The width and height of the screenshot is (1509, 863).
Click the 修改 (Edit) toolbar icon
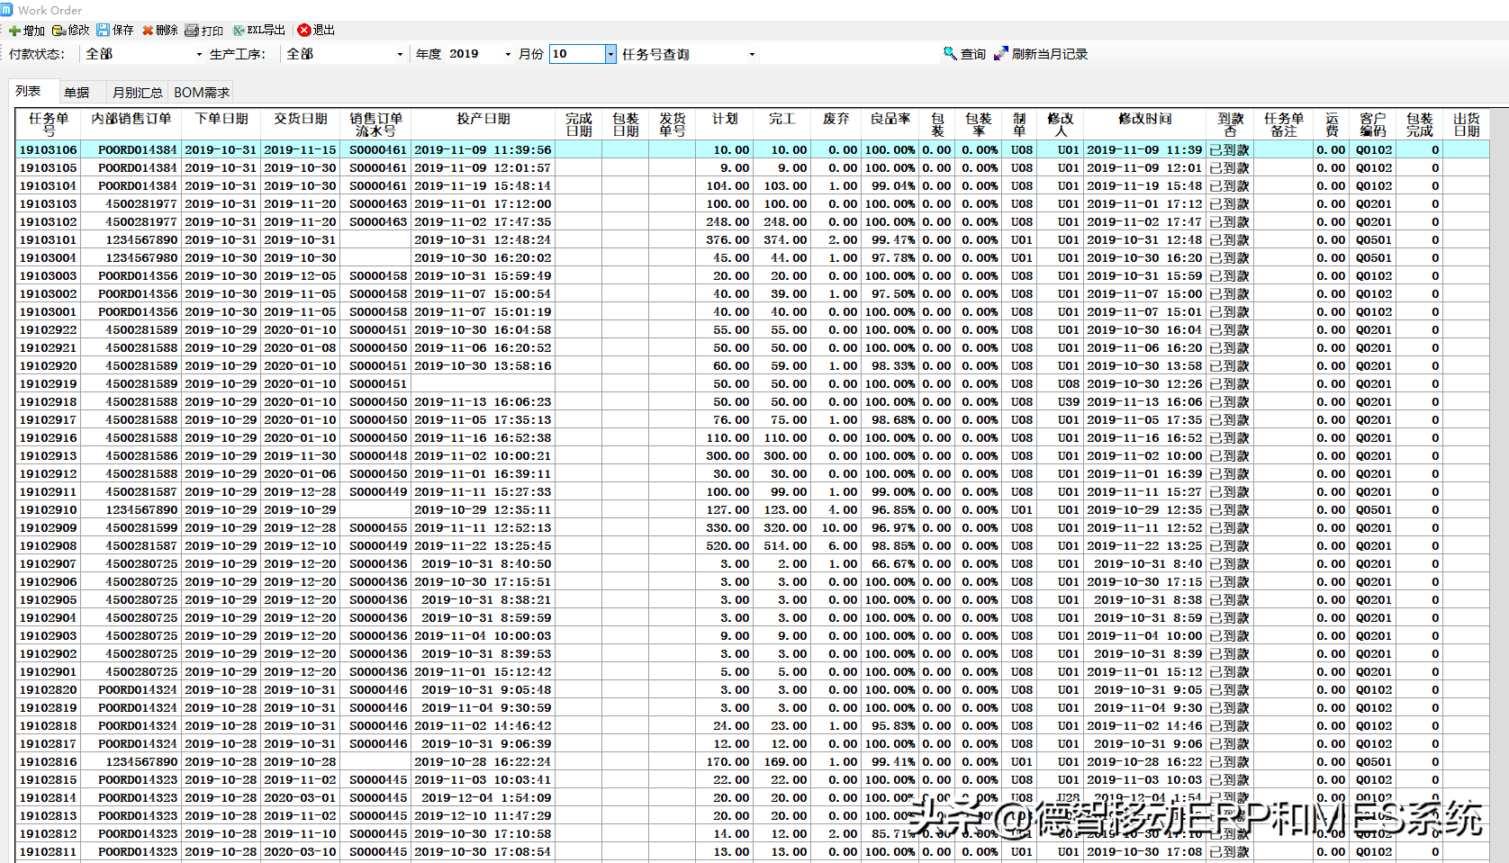(59, 31)
